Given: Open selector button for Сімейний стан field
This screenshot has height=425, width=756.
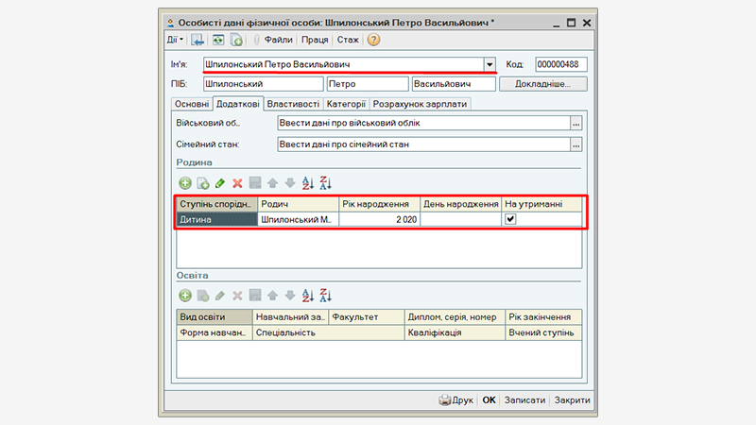Looking at the screenshot, I should (x=576, y=144).
